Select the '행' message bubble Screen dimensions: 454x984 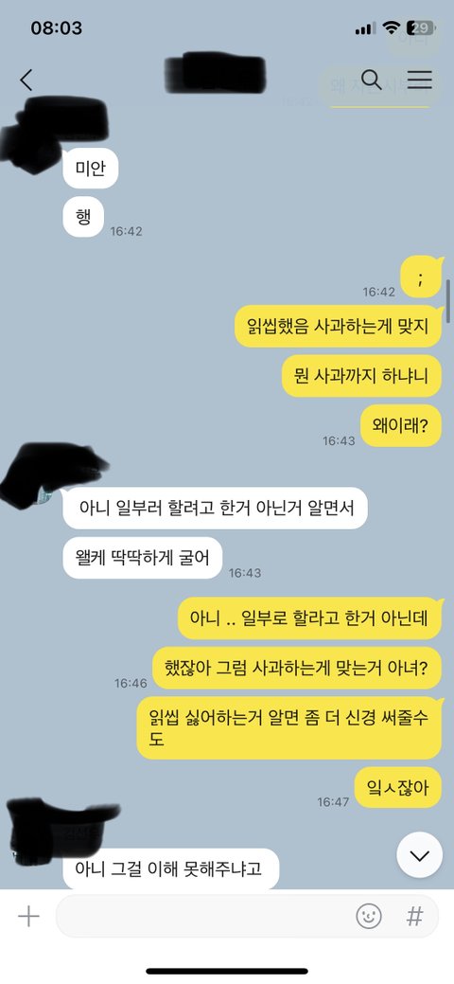83,217
